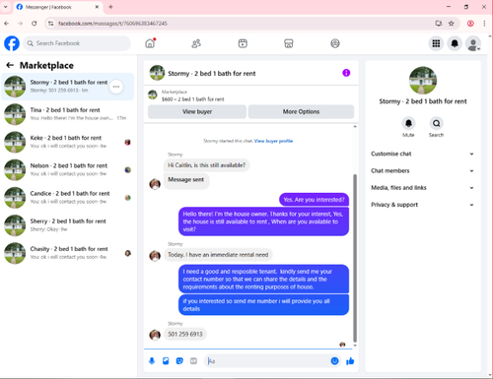Close the Messenger browser tab
The image size is (493, 379).
(x=97, y=7)
